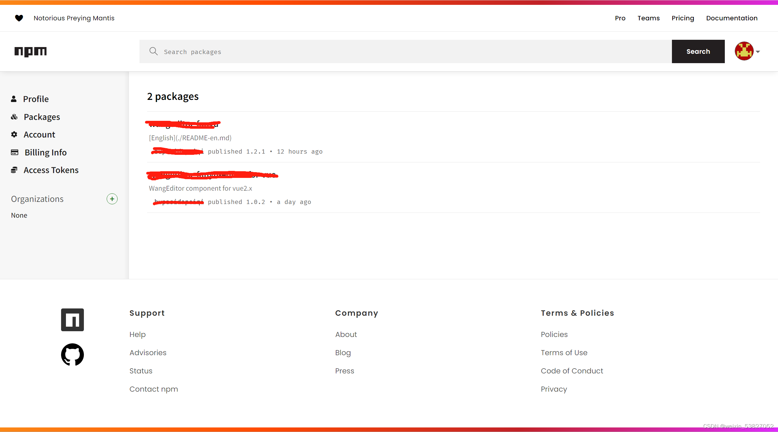The height and width of the screenshot is (432, 778).
Task: Open the Terms of Use link
Action: (x=564, y=352)
